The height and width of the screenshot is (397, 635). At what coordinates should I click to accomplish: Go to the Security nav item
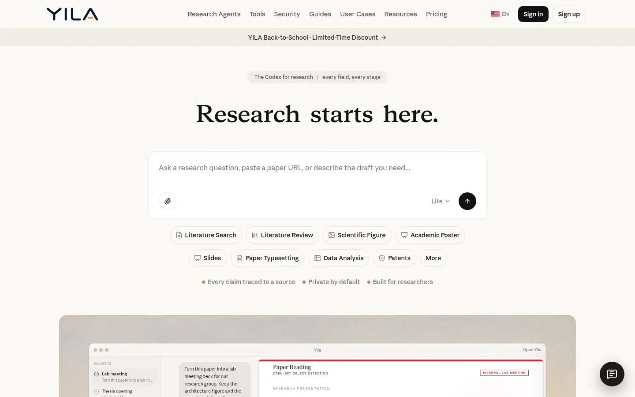click(x=287, y=14)
